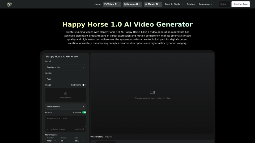255x143 pixels.
Task: Select the 16:9 Ratio dropdown
Action: tap(79, 141)
